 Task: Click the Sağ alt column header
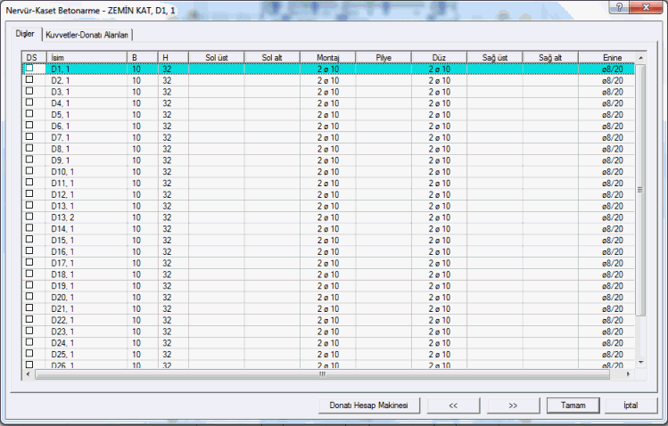[x=550, y=57]
